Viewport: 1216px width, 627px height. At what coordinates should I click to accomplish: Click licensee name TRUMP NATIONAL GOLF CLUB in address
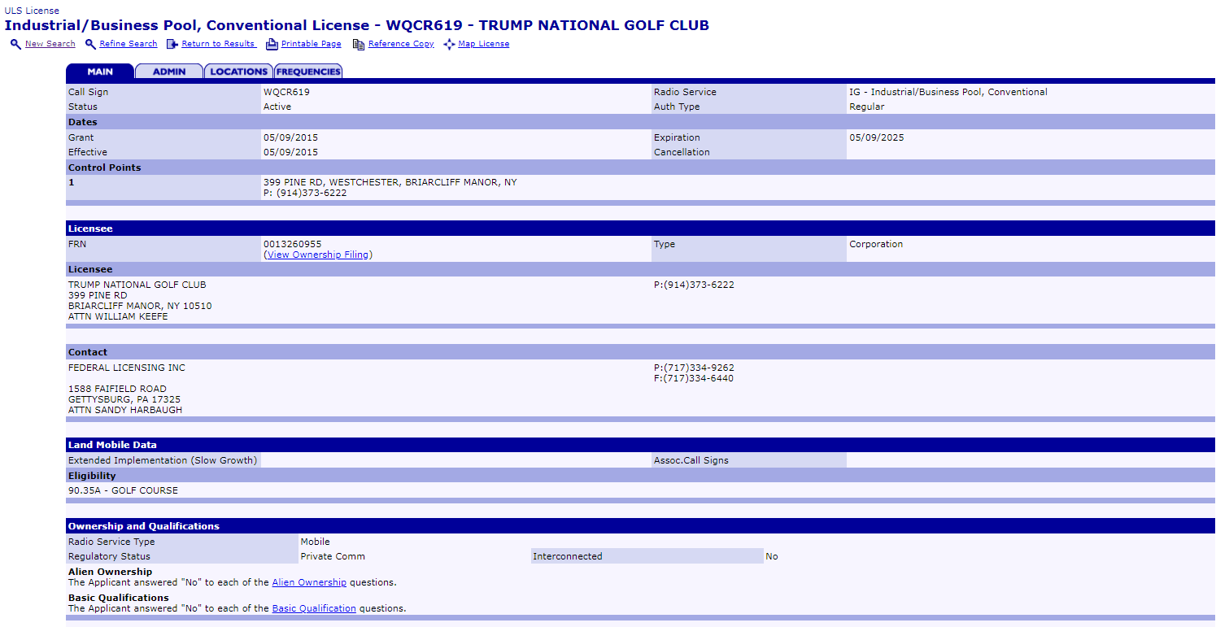(x=137, y=285)
